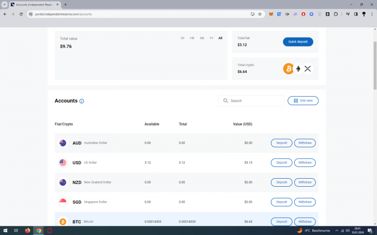Switch chart range to All
The height and width of the screenshot is (235, 377).
(x=220, y=38)
